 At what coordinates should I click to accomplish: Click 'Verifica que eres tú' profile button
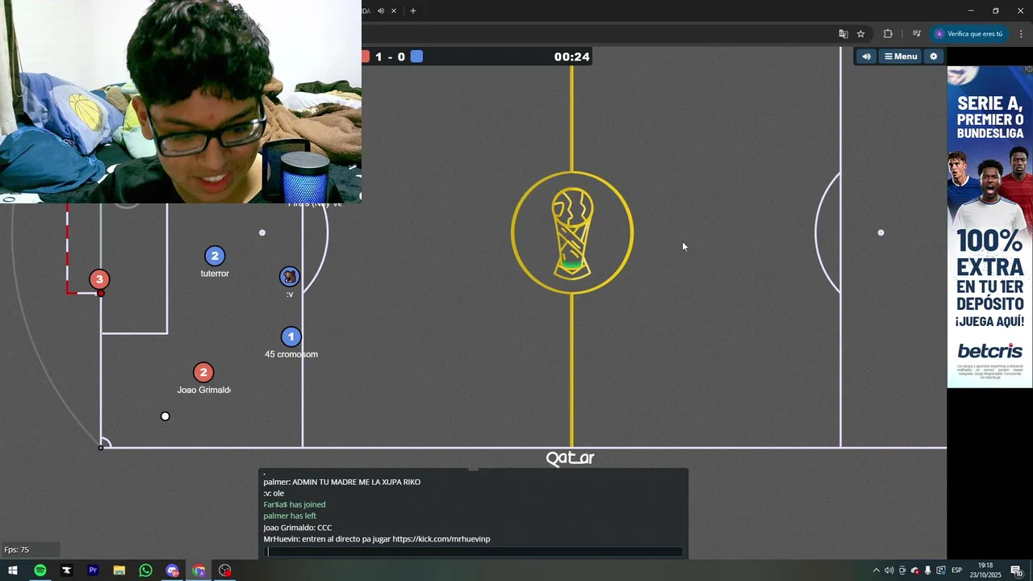point(969,34)
